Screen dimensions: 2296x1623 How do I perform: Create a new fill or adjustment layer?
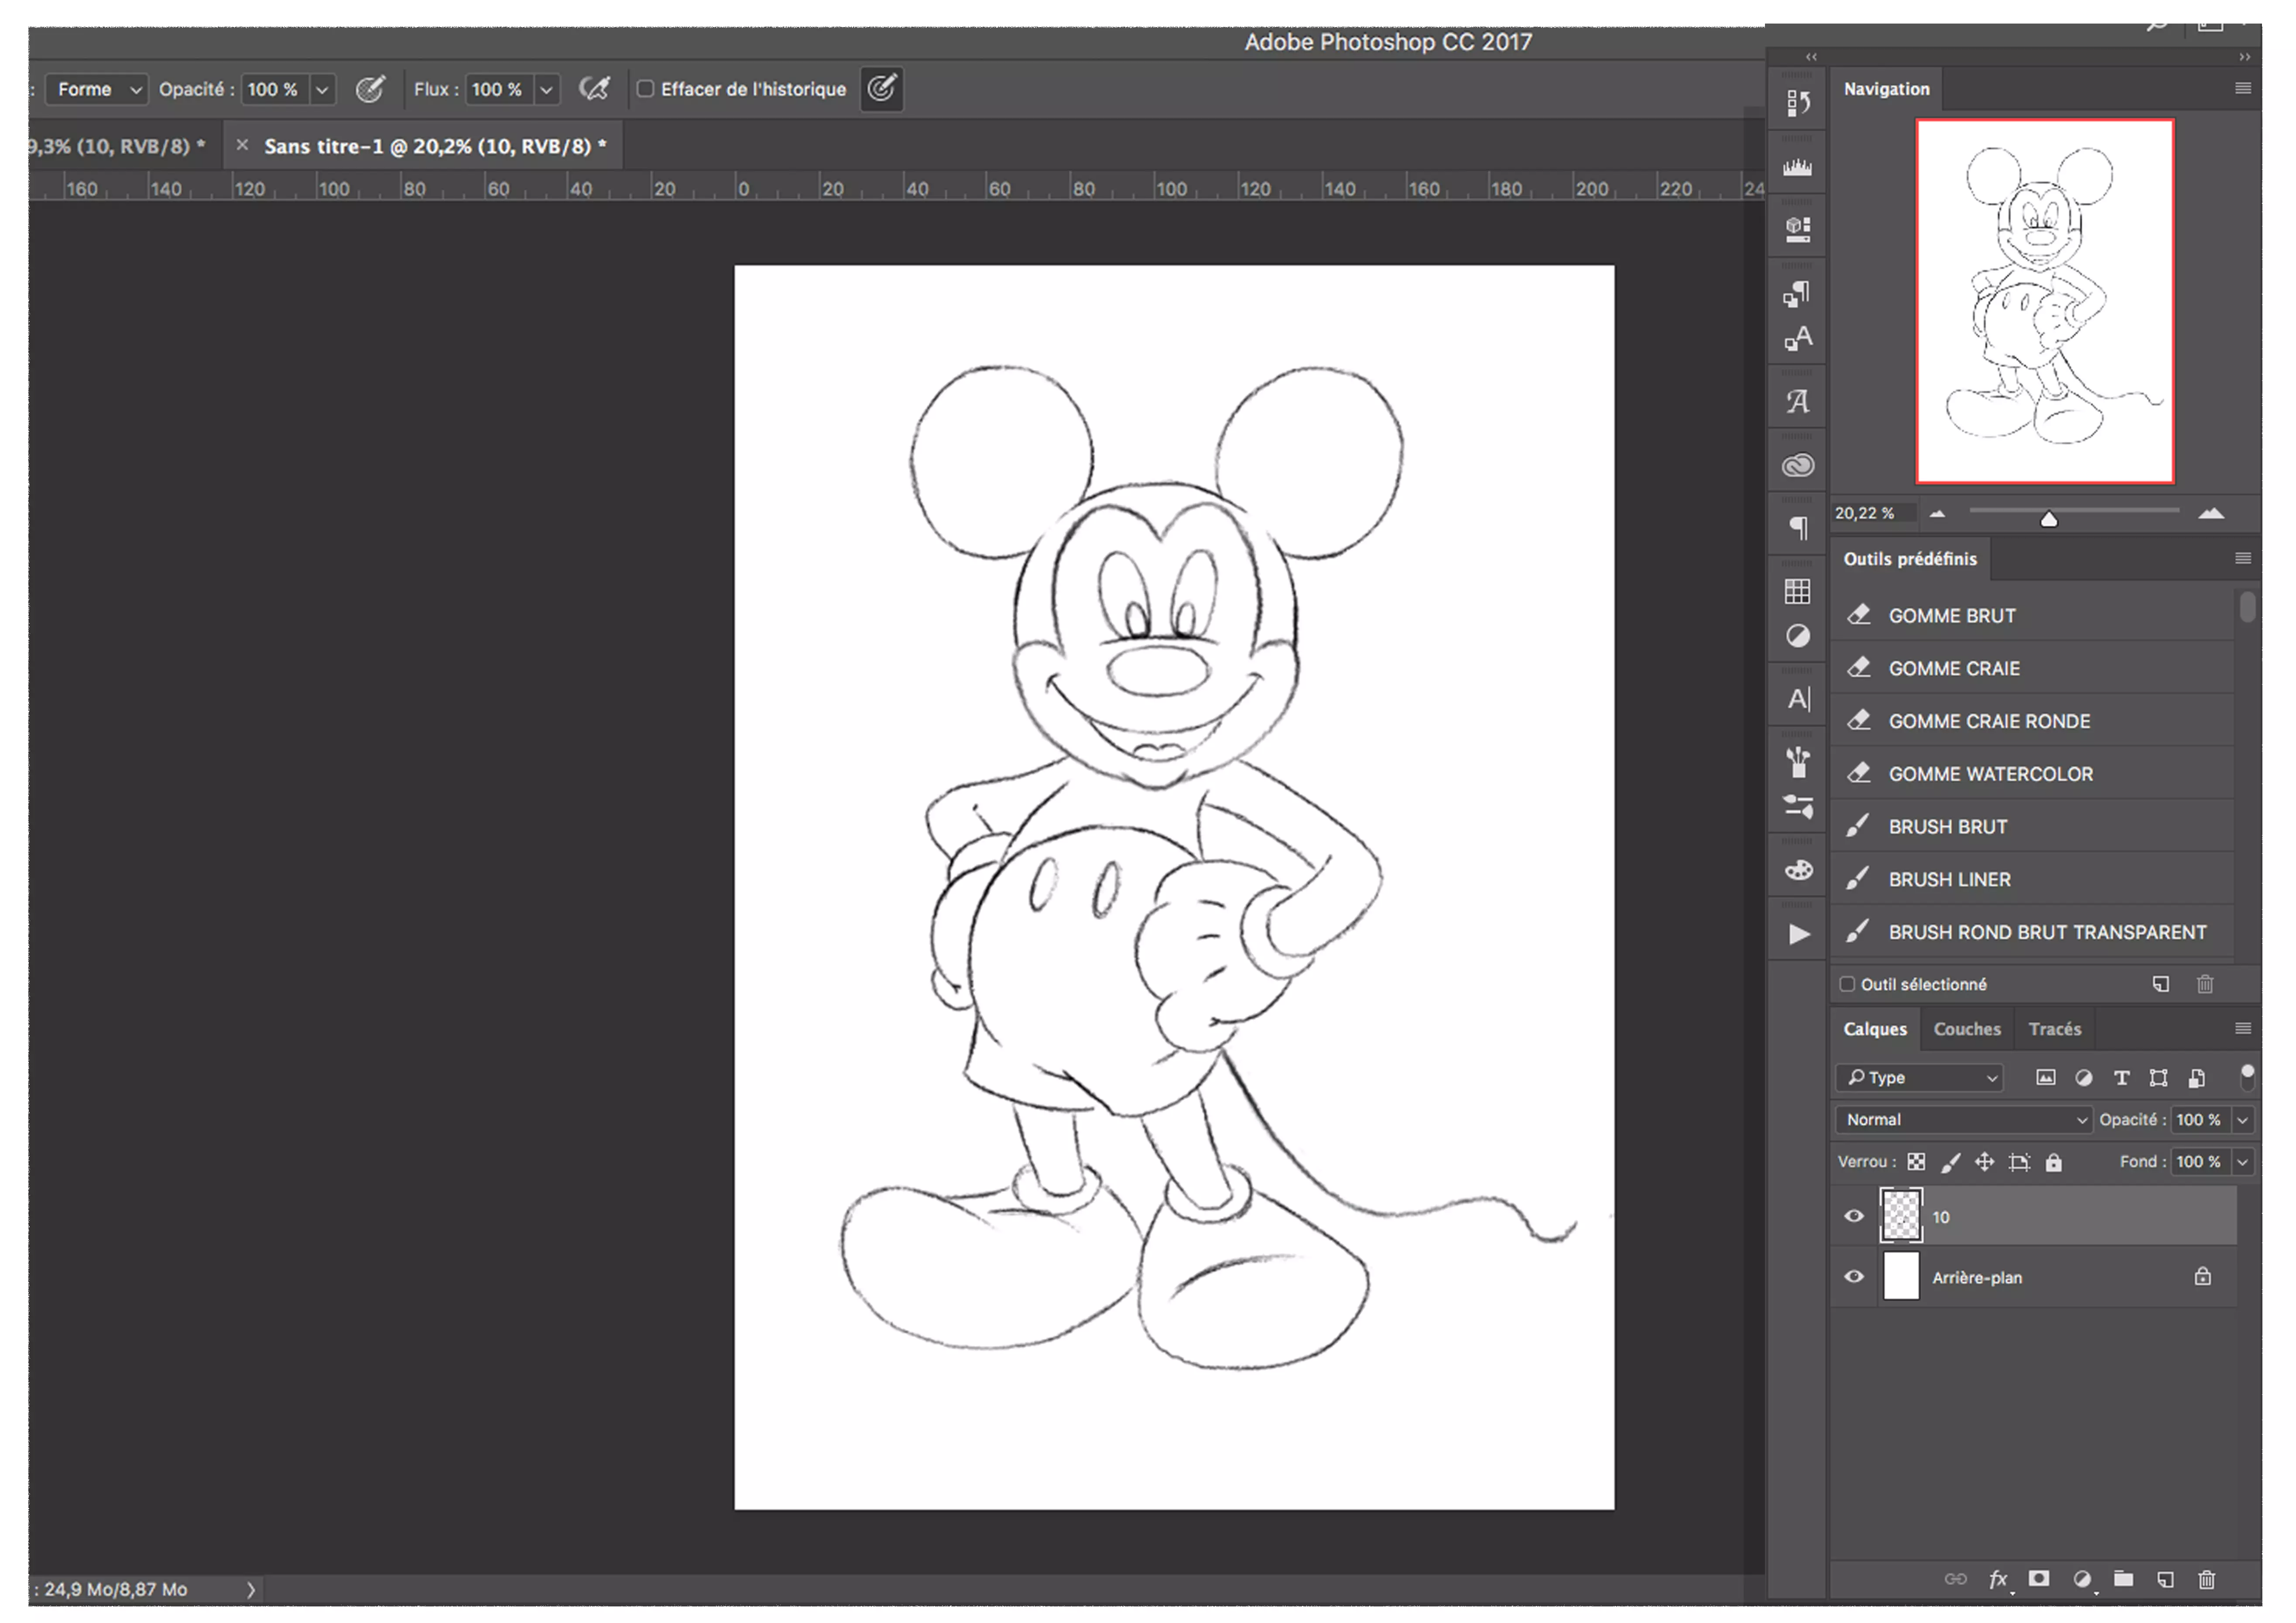[x=2083, y=1580]
